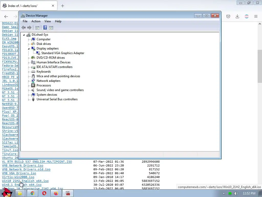Image resolution: width=262 pixels, height=197 pixels.
Task: Click the yellow File Explorer taskbar icon
Action: click(20, 193)
